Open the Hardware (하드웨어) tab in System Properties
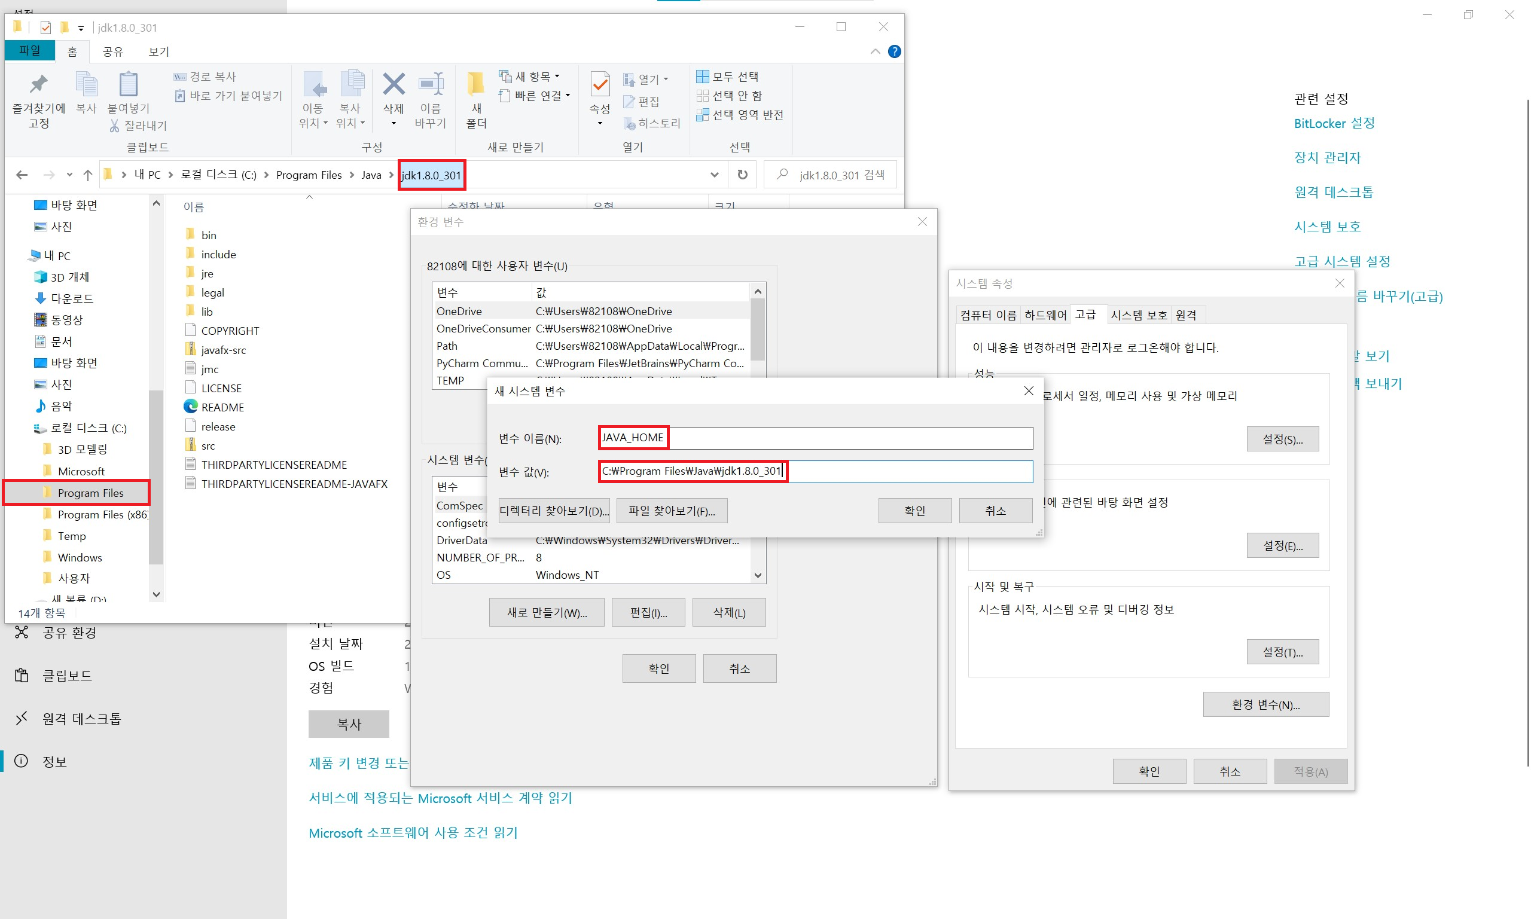The width and height of the screenshot is (1531, 919). pos(1045,315)
